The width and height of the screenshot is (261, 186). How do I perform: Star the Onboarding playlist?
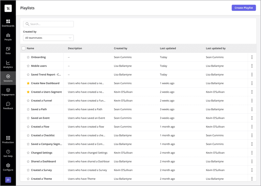[x=28, y=57]
